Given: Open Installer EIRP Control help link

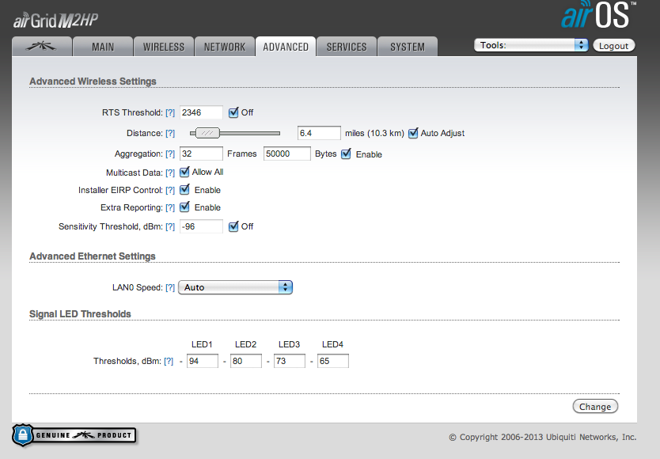Looking at the screenshot, I should coord(170,191).
